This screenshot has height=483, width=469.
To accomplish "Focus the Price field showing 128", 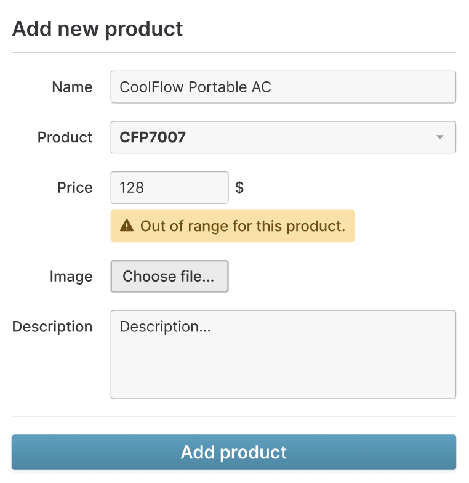I will 169,187.
